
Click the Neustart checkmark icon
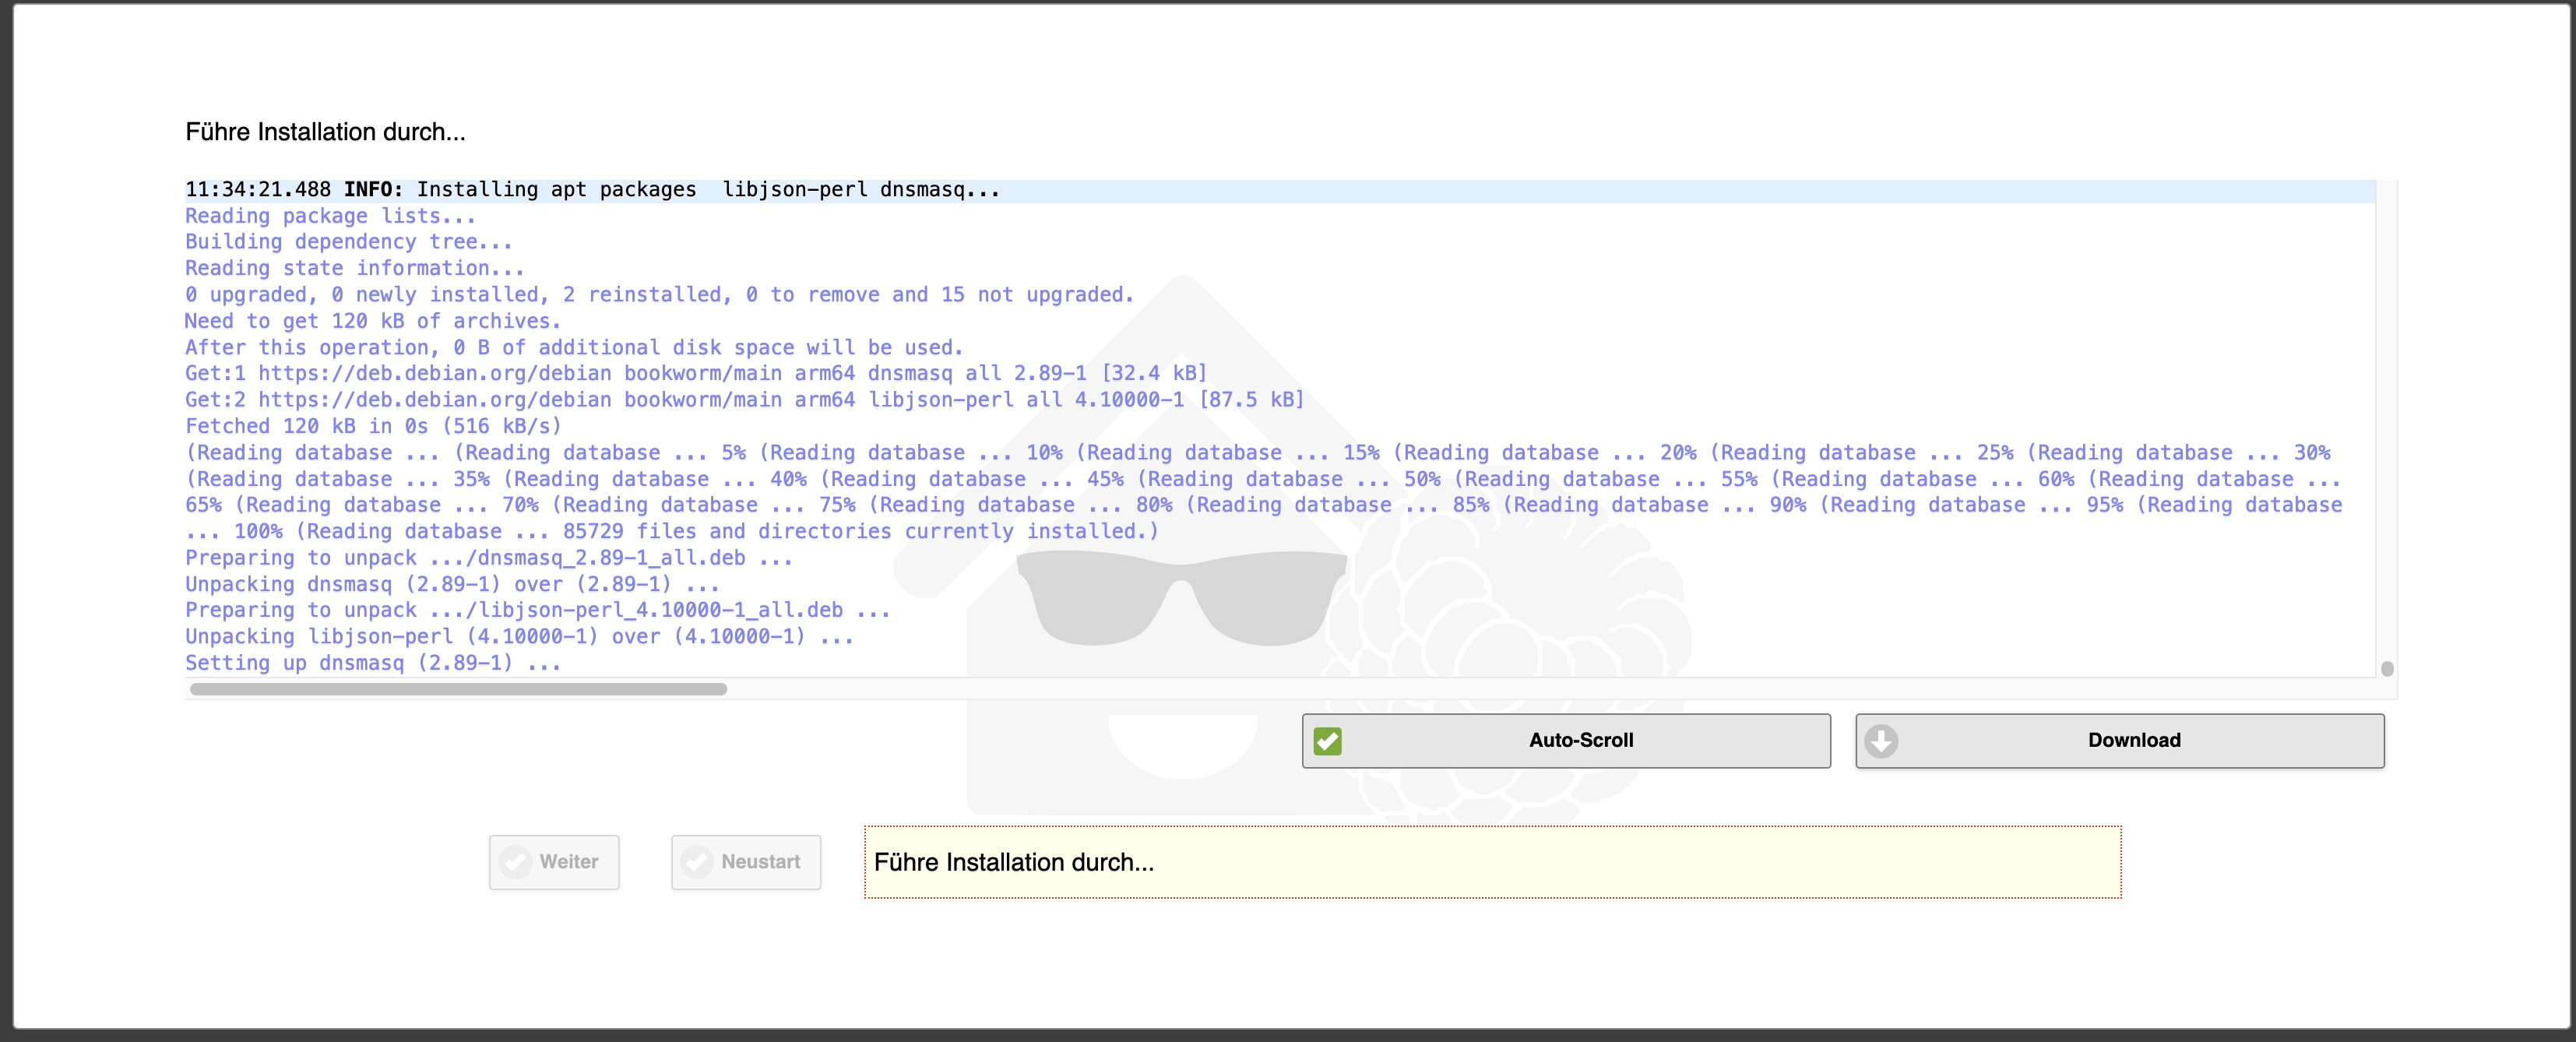[x=696, y=862]
